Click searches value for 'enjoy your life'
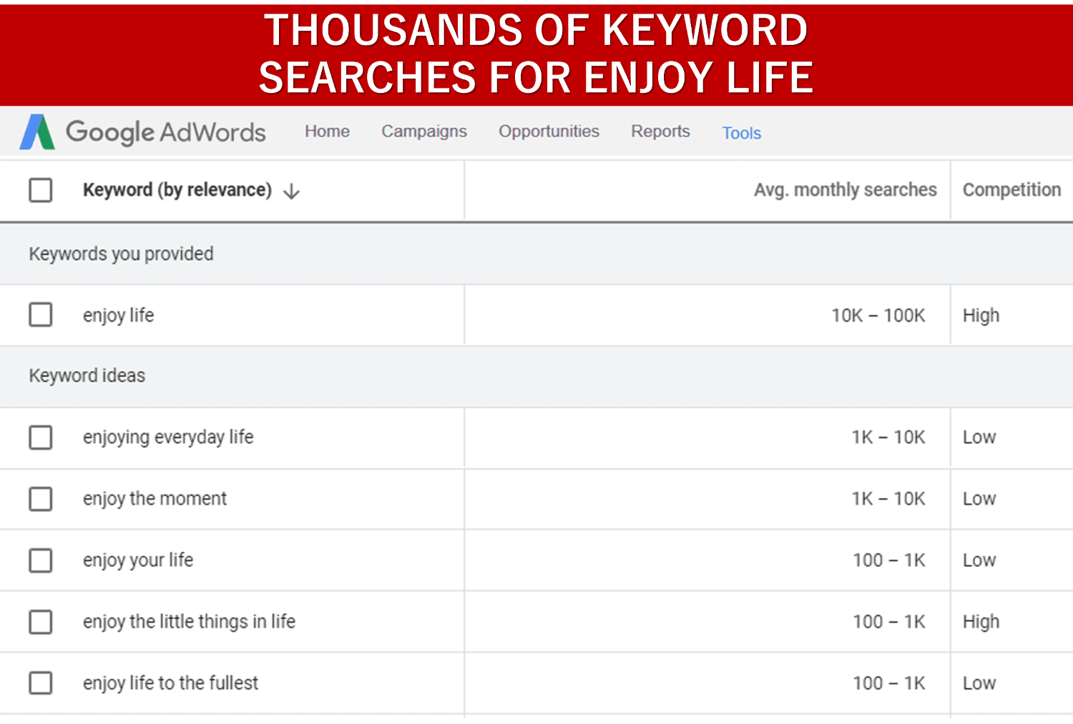Screen dimensions: 1073x724 click(x=889, y=560)
